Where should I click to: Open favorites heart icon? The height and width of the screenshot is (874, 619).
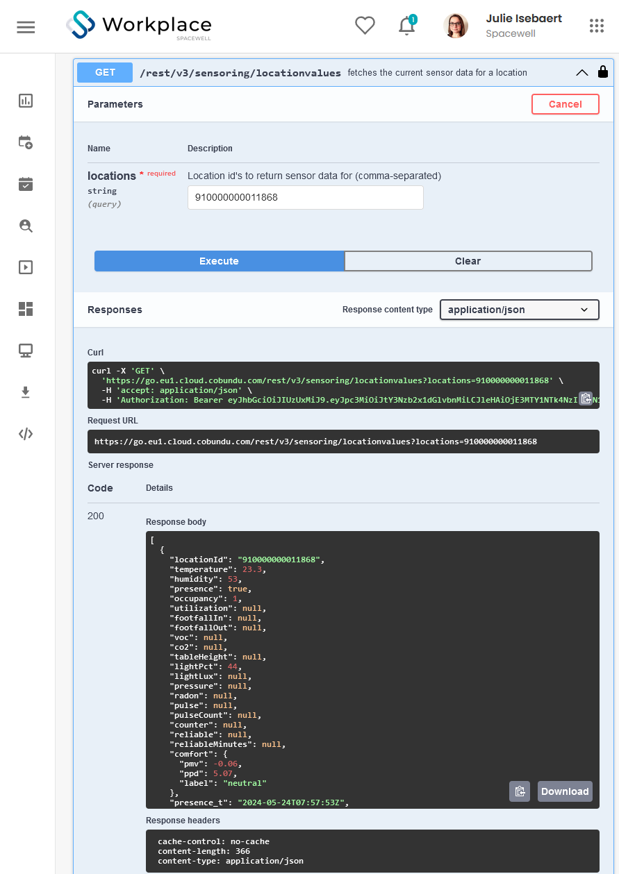365,26
